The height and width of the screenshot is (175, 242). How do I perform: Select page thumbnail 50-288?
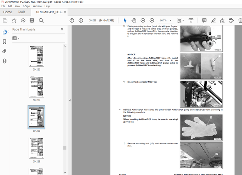pyautogui.click(x=36, y=117)
